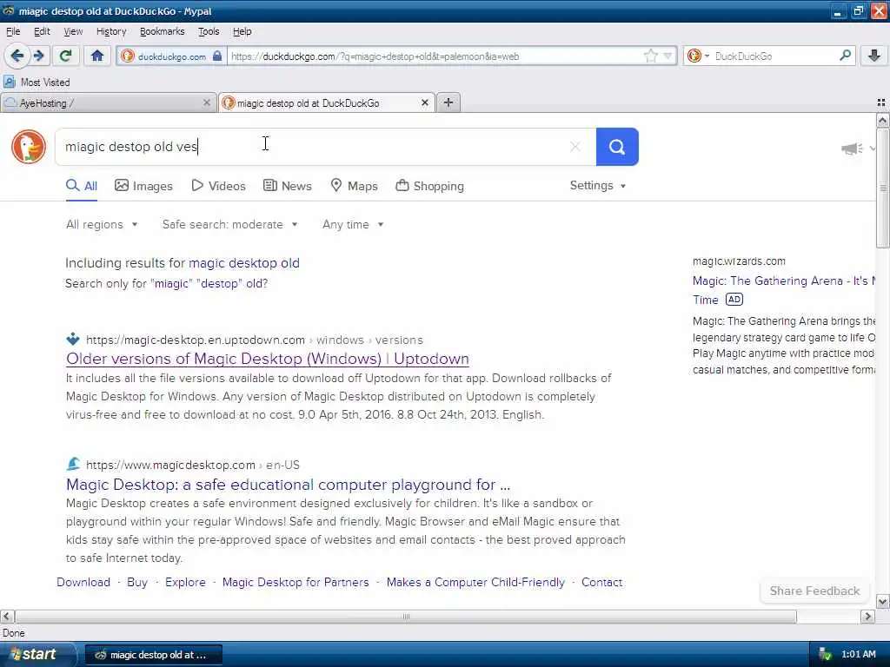
Task: Click the Uptodown result favicon
Action: pyautogui.click(x=73, y=340)
